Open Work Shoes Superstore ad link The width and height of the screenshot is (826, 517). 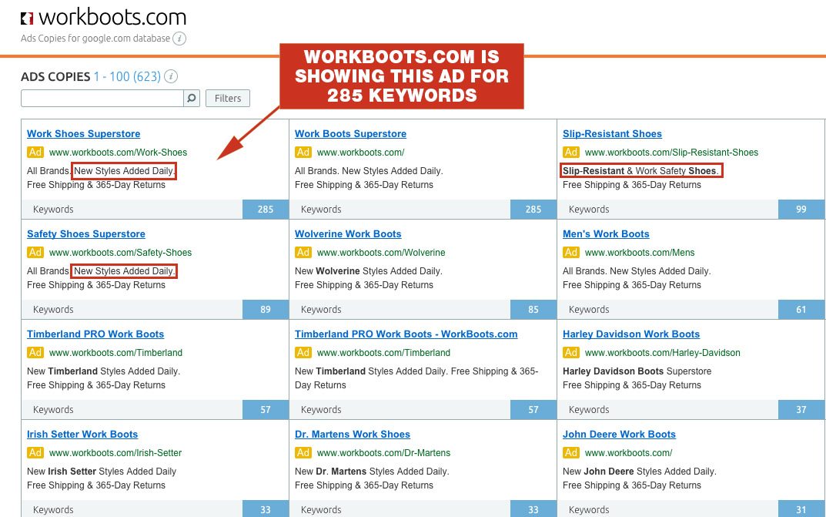84,134
